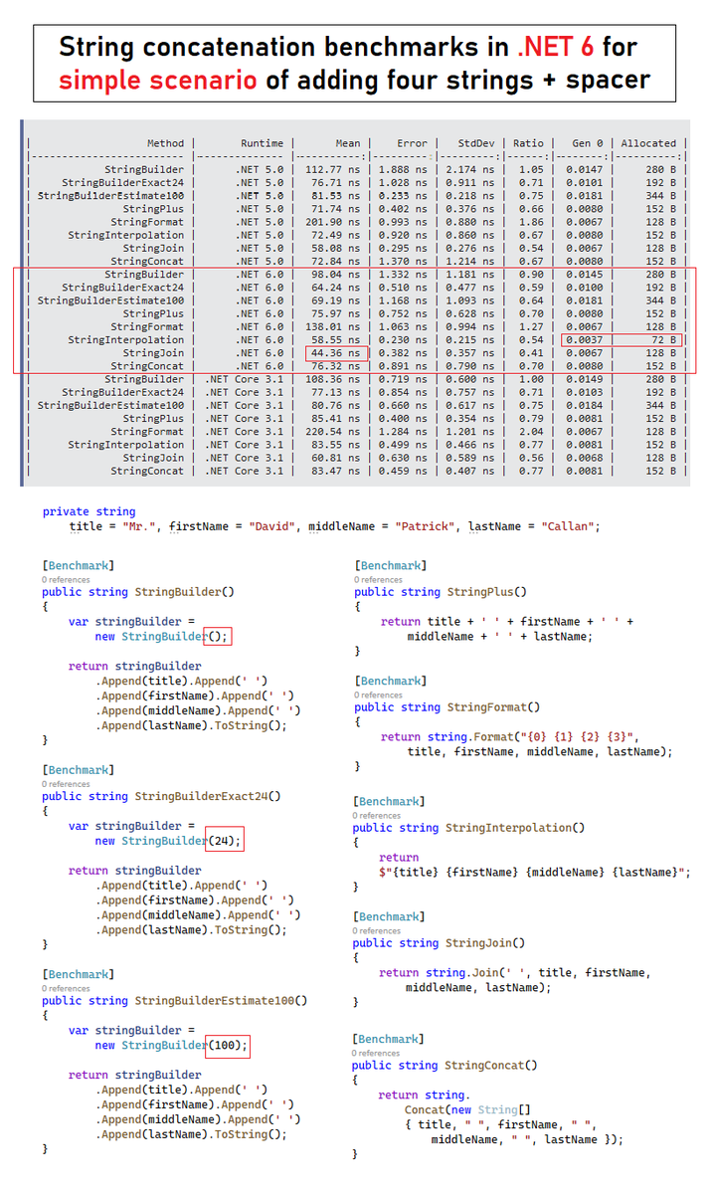The height and width of the screenshot is (1194, 713).
Task: Select the "{0} {1} {2} {3}" format string
Action: coord(581,737)
